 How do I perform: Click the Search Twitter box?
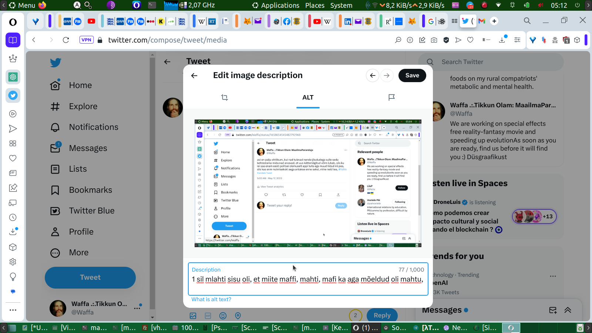click(x=491, y=62)
